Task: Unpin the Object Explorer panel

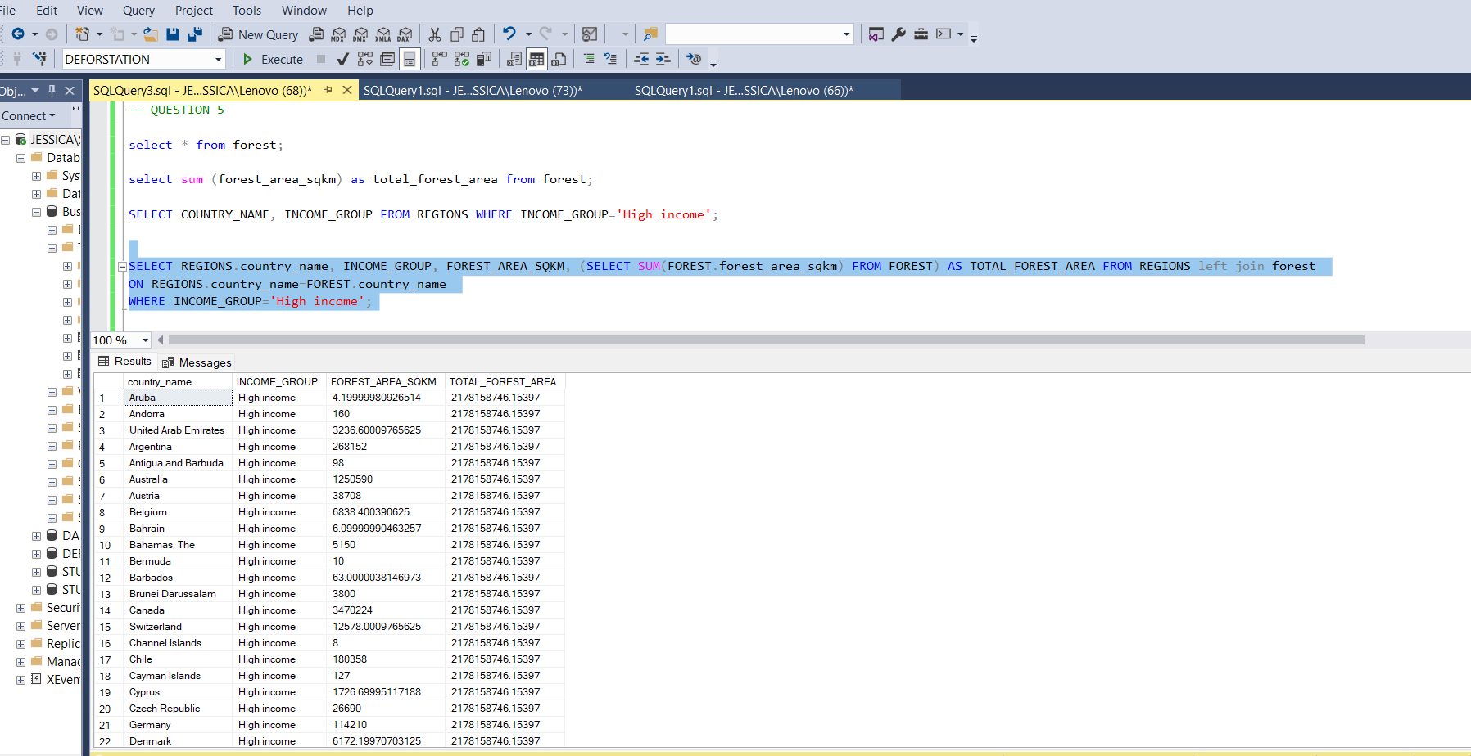Action: 53,90
